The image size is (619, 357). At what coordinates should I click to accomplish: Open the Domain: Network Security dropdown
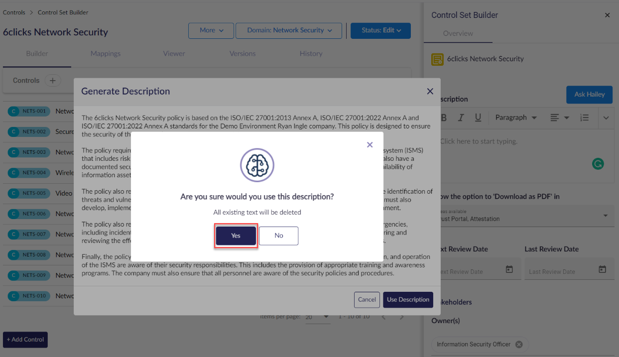tap(289, 30)
